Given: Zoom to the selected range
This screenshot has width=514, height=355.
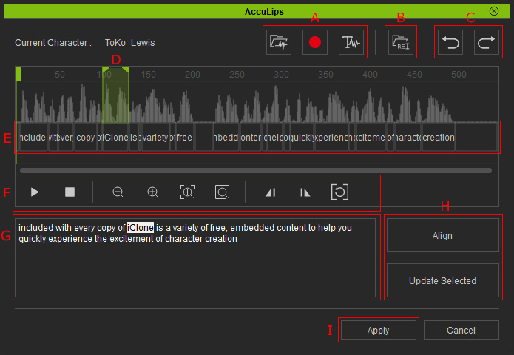Looking at the screenshot, I should pos(187,192).
